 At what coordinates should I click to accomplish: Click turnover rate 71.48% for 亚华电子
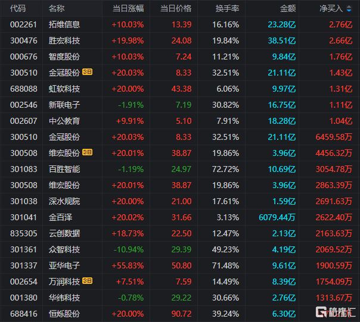225,265
